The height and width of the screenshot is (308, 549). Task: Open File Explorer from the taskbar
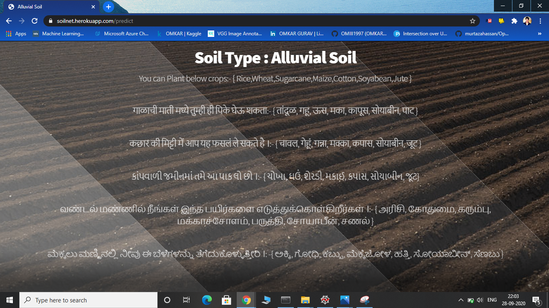point(305,300)
